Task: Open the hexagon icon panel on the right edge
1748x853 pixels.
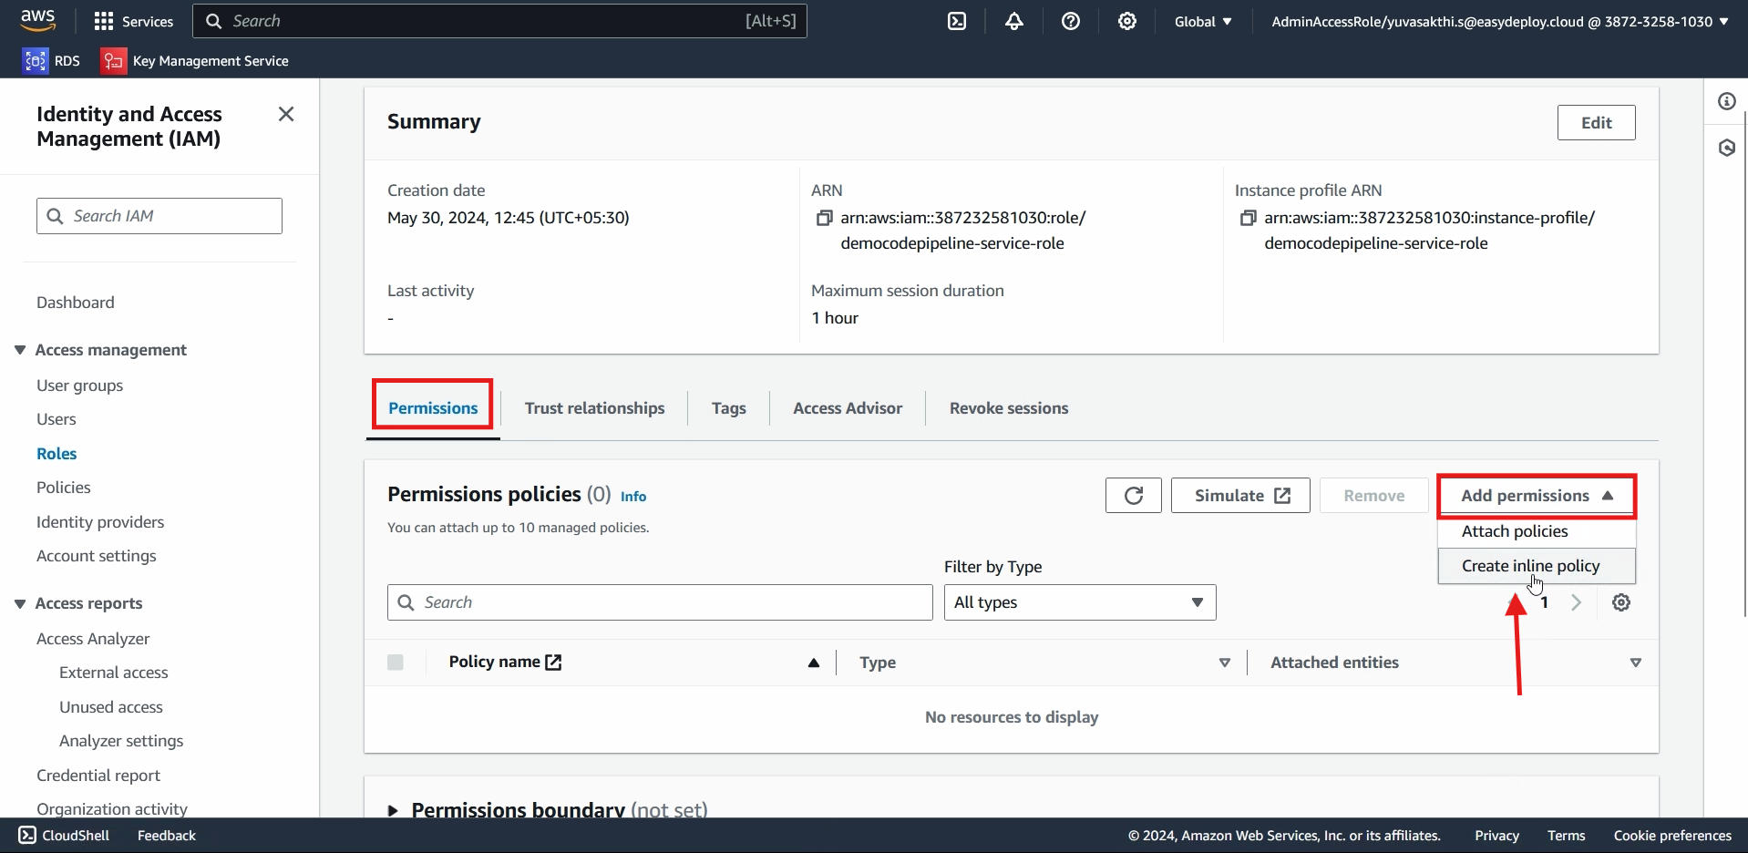Action: [1727, 148]
